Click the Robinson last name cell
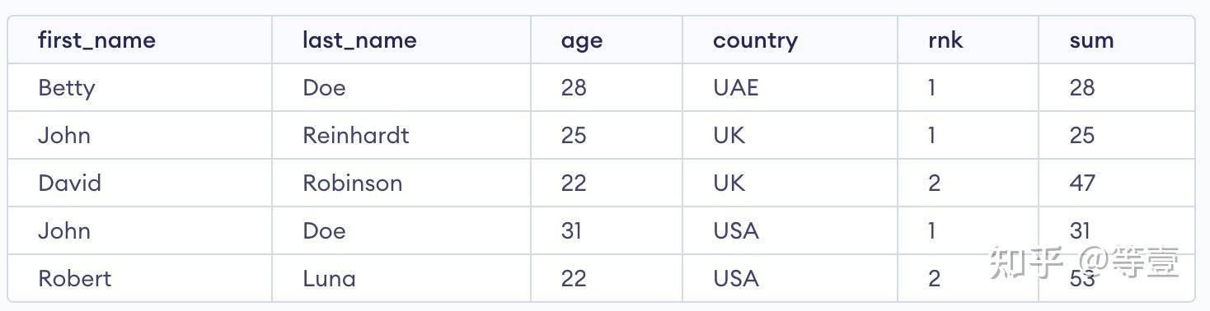This screenshot has width=1210, height=311. click(x=353, y=183)
